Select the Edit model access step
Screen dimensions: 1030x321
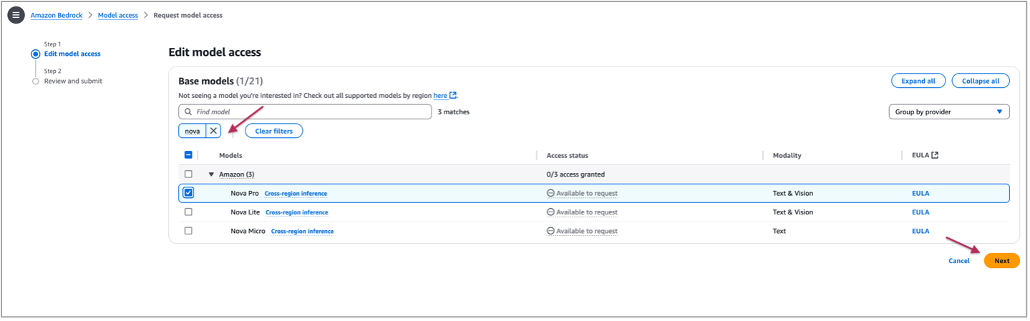pos(72,54)
